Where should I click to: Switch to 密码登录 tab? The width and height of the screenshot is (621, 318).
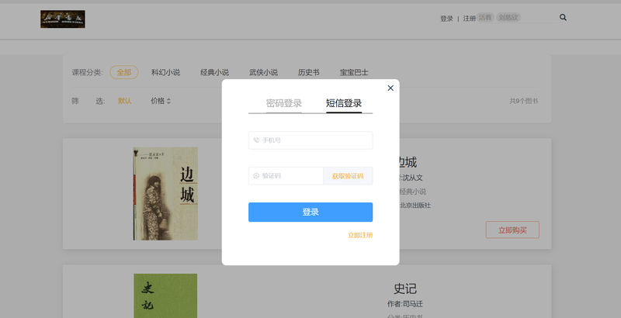284,103
